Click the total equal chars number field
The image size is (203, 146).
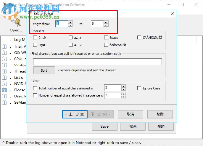pyautogui.click(x=113, y=88)
